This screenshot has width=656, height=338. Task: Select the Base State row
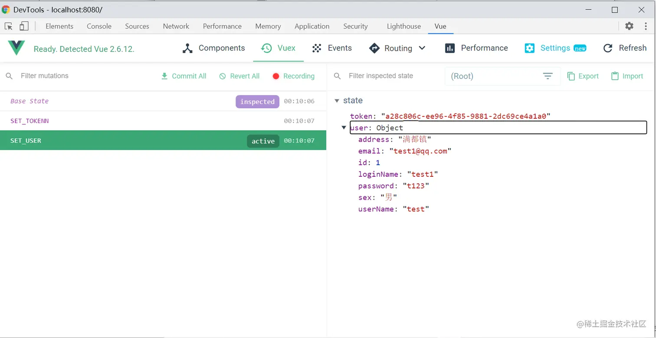pyautogui.click(x=163, y=101)
